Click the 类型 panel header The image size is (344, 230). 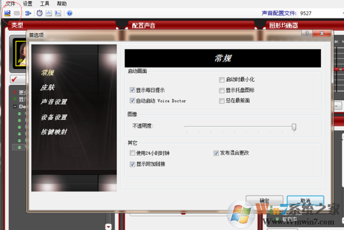(x=62, y=25)
